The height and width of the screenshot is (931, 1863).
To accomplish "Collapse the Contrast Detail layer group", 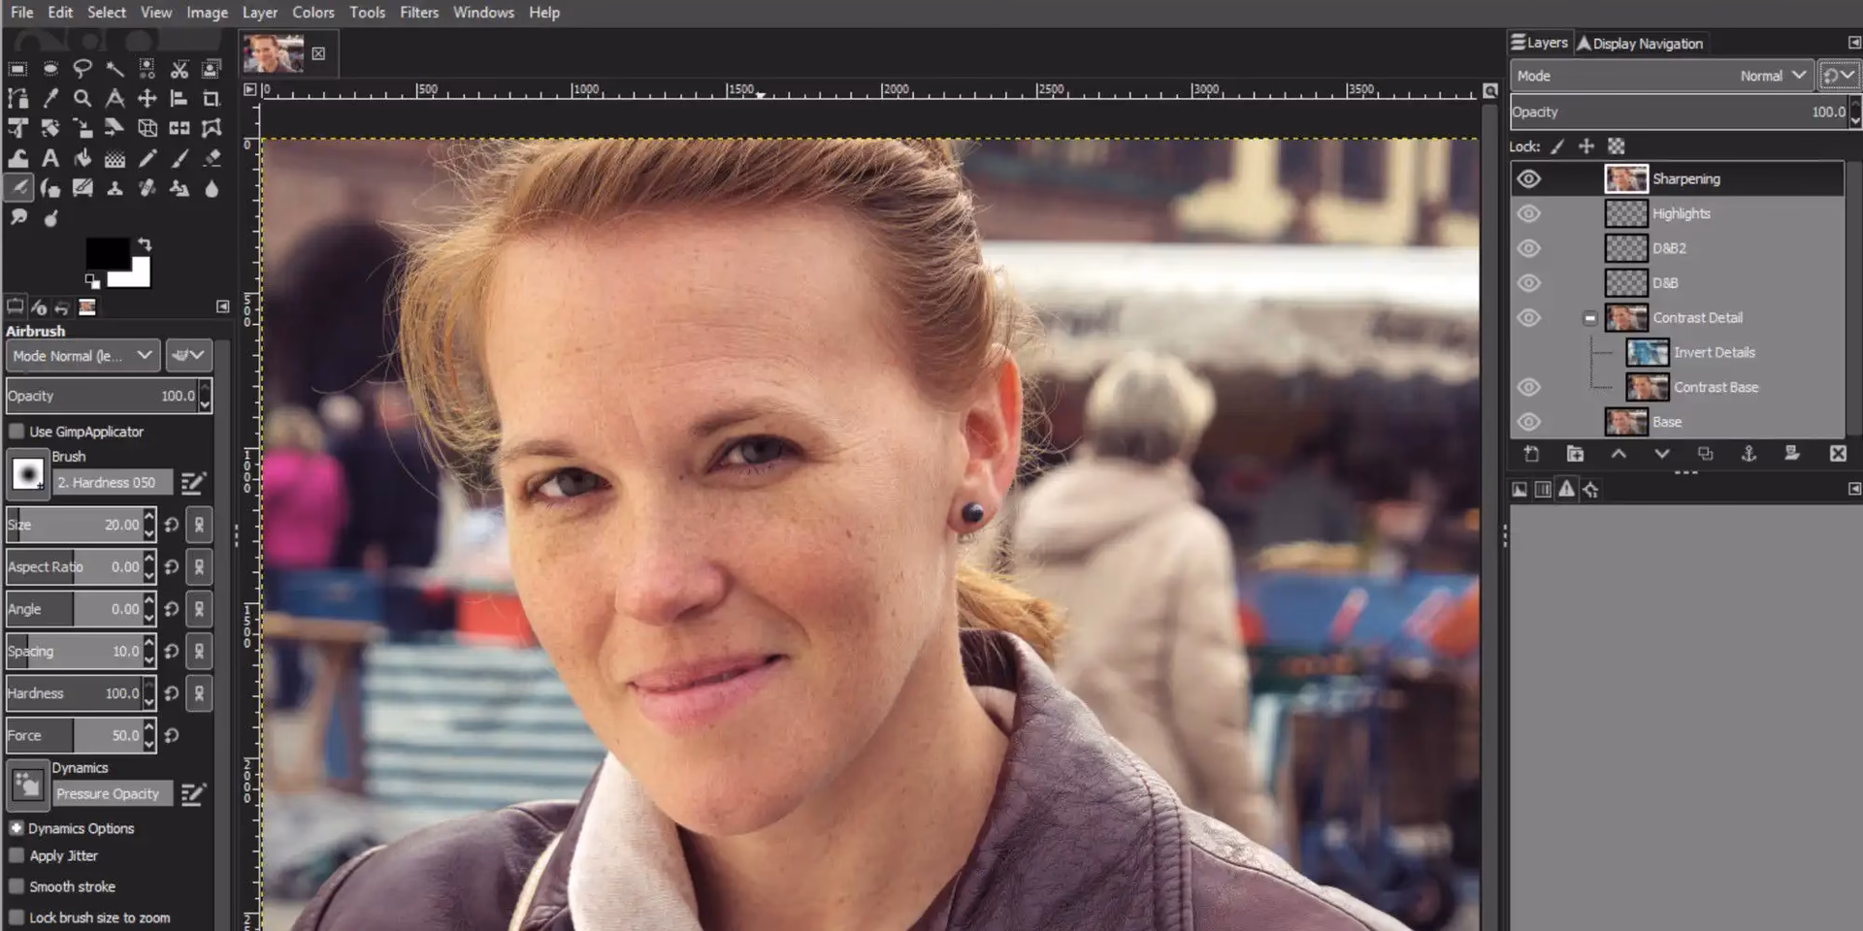I will pyautogui.click(x=1589, y=318).
